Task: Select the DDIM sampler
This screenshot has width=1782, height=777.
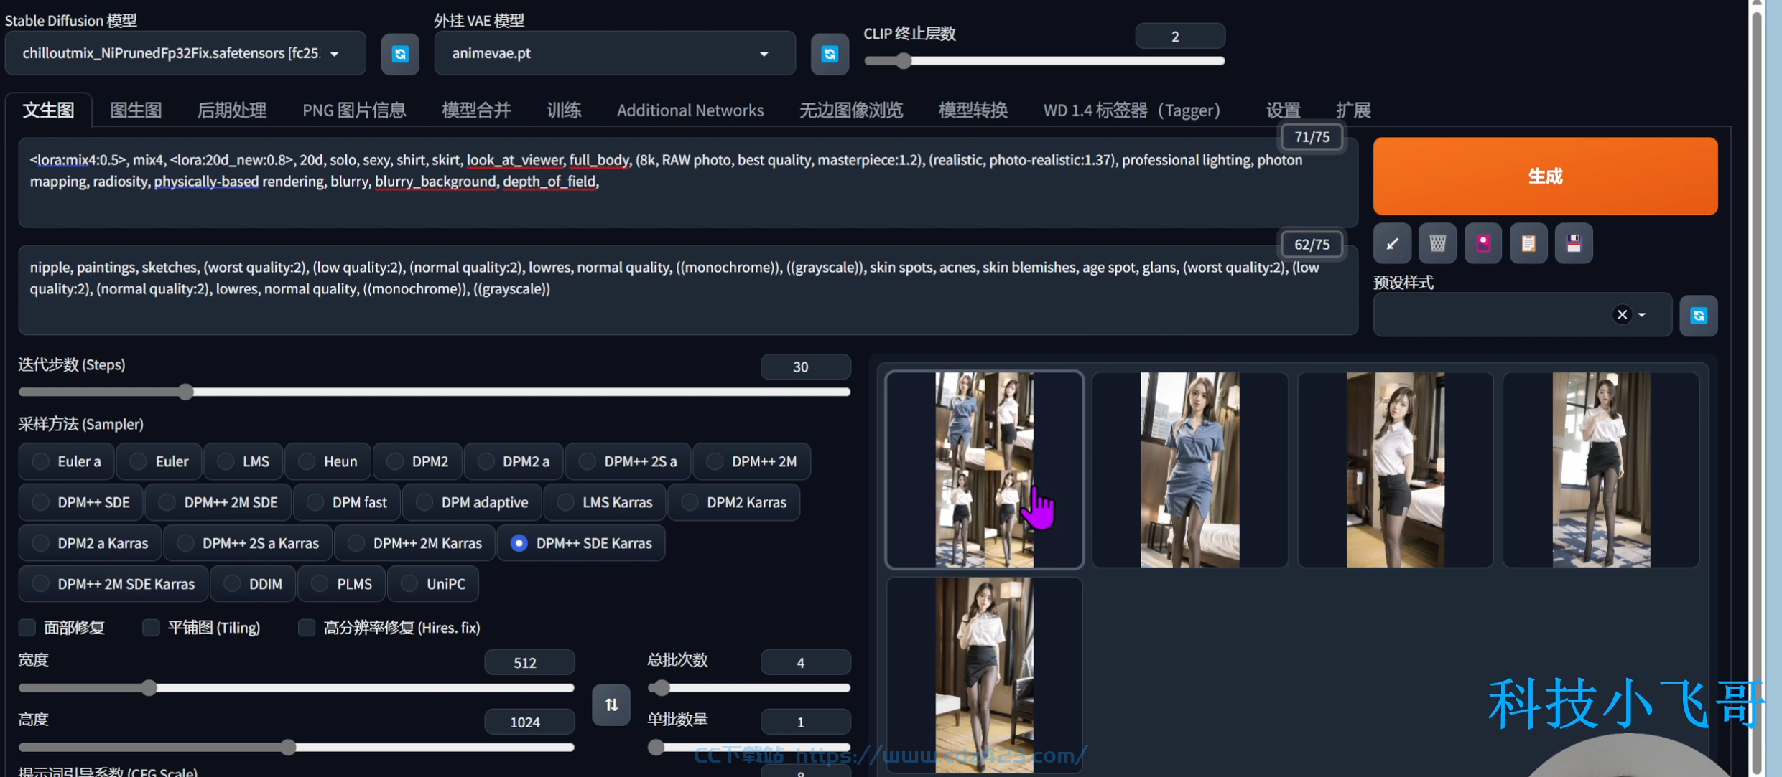Action: coord(253,584)
